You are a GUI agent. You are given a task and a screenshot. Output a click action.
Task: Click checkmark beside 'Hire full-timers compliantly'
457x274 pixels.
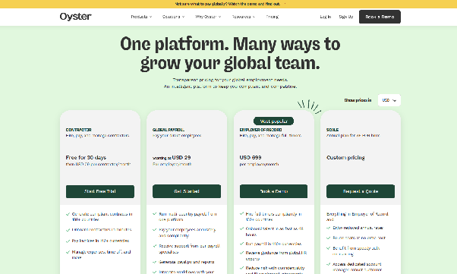(x=241, y=214)
